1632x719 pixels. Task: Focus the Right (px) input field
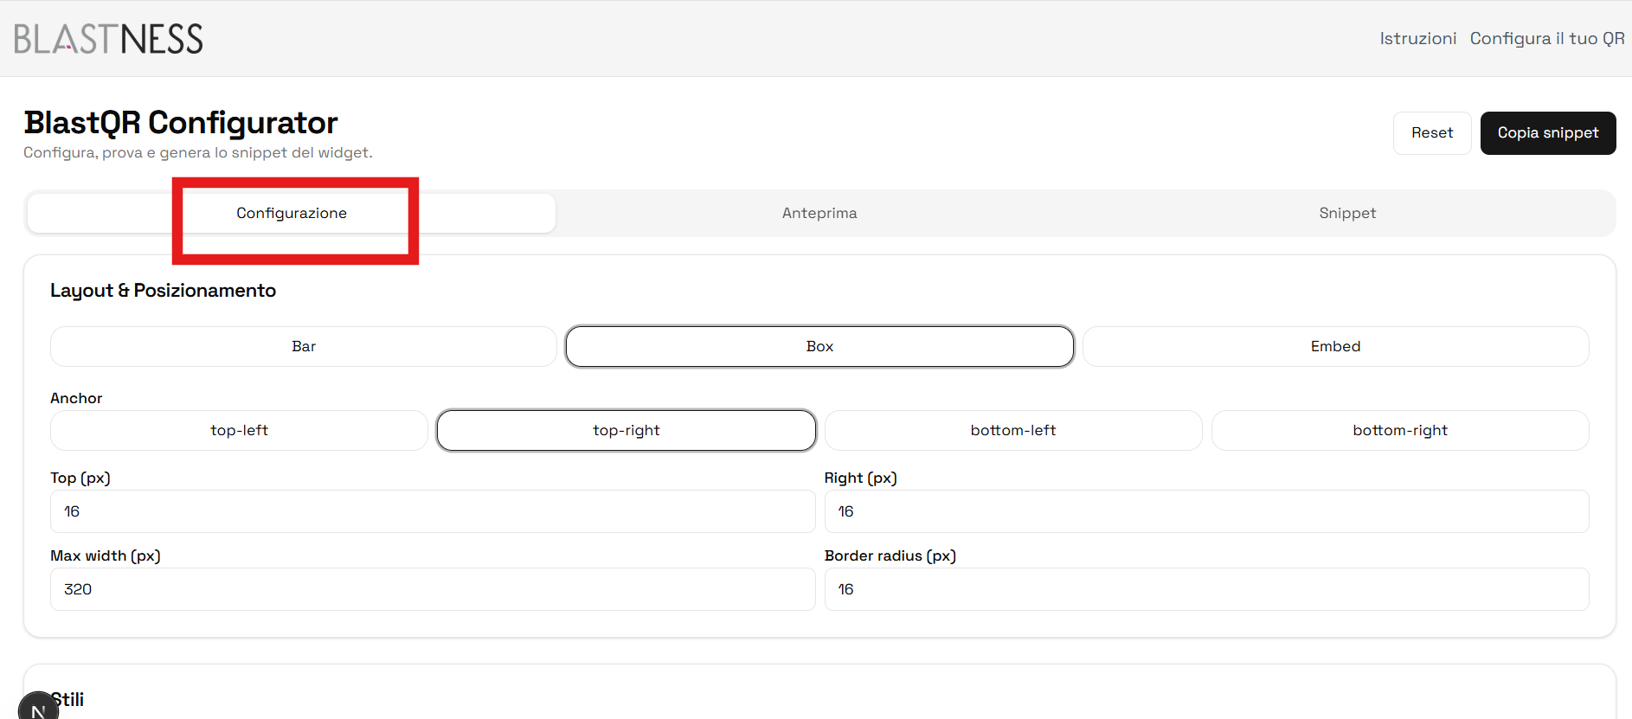pos(1206,512)
